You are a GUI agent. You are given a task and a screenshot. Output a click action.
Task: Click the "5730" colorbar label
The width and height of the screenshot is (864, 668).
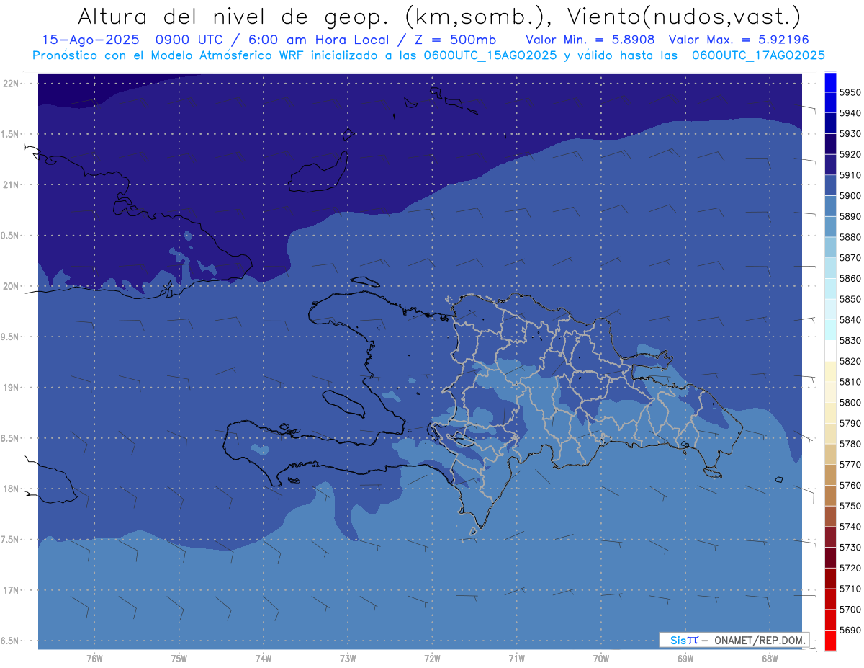[x=850, y=547]
